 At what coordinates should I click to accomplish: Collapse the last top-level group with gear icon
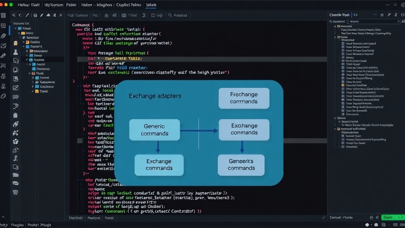pyautogui.click(x=335, y=129)
